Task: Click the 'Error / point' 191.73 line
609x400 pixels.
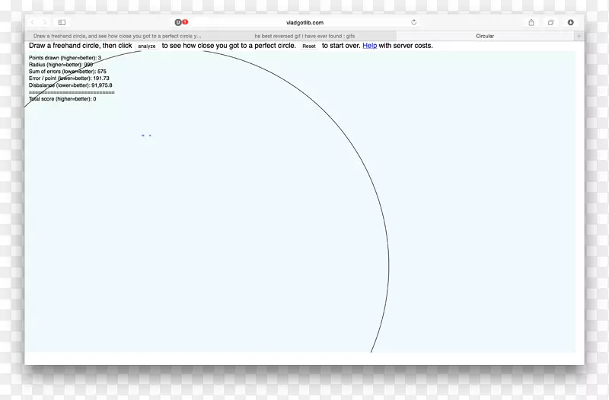Action: click(x=69, y=78)
